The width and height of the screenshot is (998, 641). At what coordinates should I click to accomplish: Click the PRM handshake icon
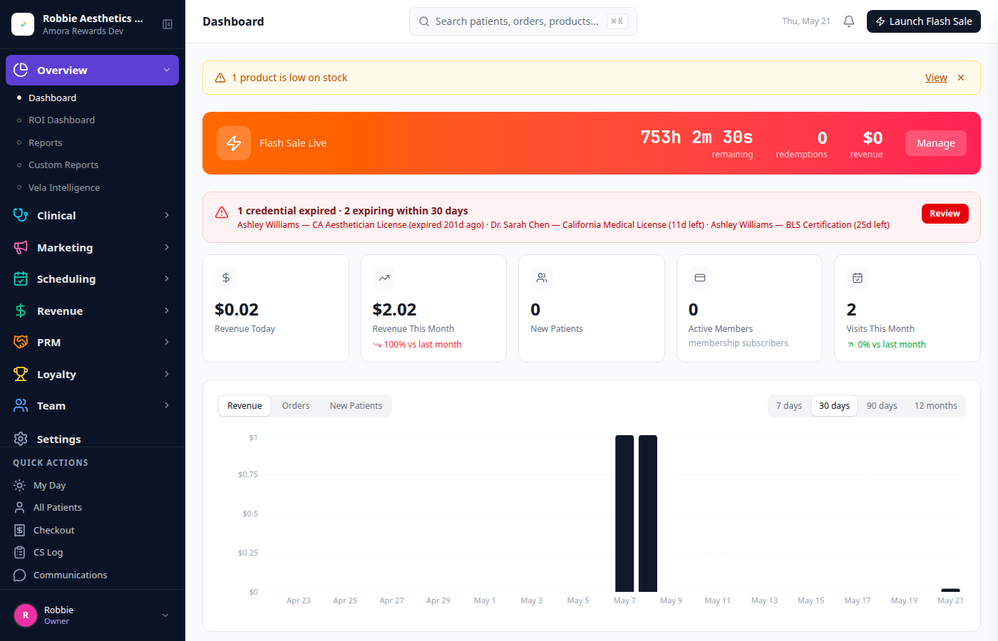tap(21, 342)
